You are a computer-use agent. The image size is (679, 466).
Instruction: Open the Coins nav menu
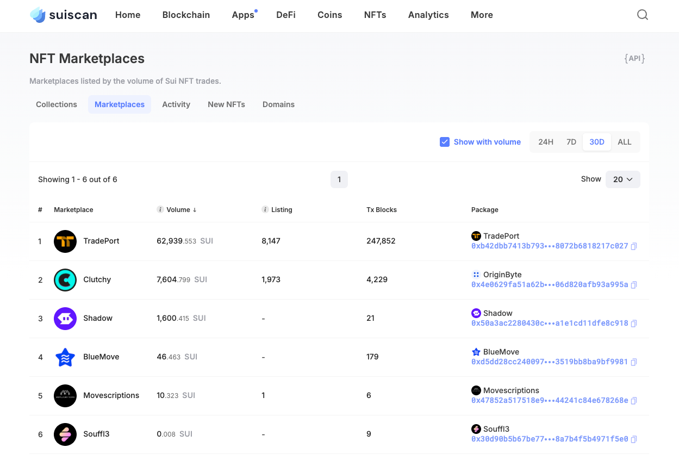coord(330,15)
